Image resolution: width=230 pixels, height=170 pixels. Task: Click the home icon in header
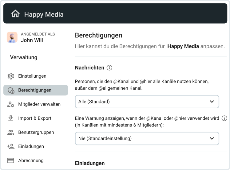15,14
